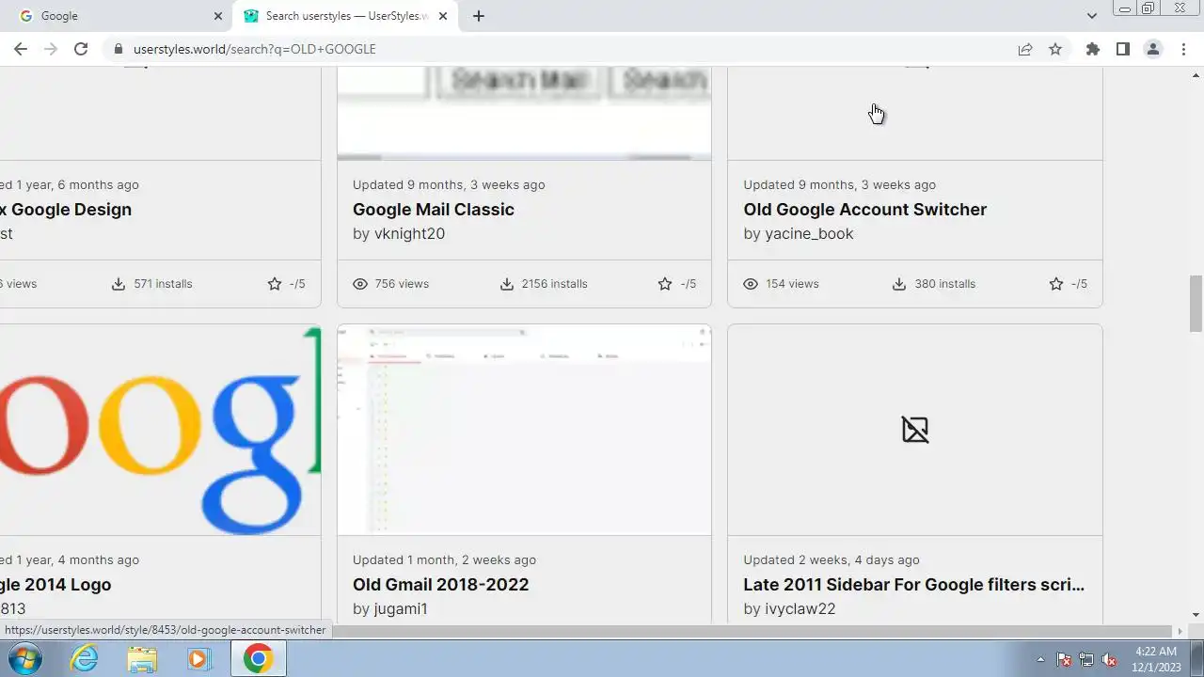Screen dimensions: 1204x677
Task: Click author name vknight20
Action: [409, 233]
